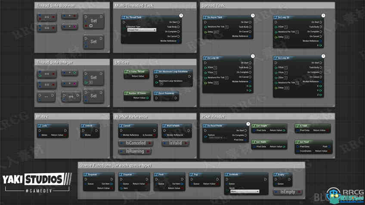Image resolution: width=365 pixels, height=205 pixels.
Task: Click the output exec pin of Set Maximum Loop Iterations
Action: tap(189, 76)
